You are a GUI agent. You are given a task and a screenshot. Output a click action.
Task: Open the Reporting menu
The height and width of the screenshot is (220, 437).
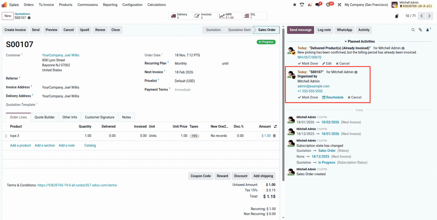[110, 5]
